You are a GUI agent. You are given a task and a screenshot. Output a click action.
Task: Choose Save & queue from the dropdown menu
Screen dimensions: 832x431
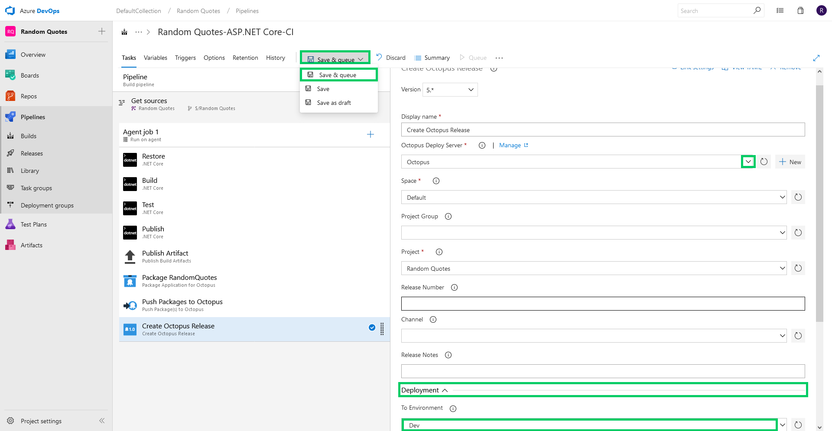point(339,75)
